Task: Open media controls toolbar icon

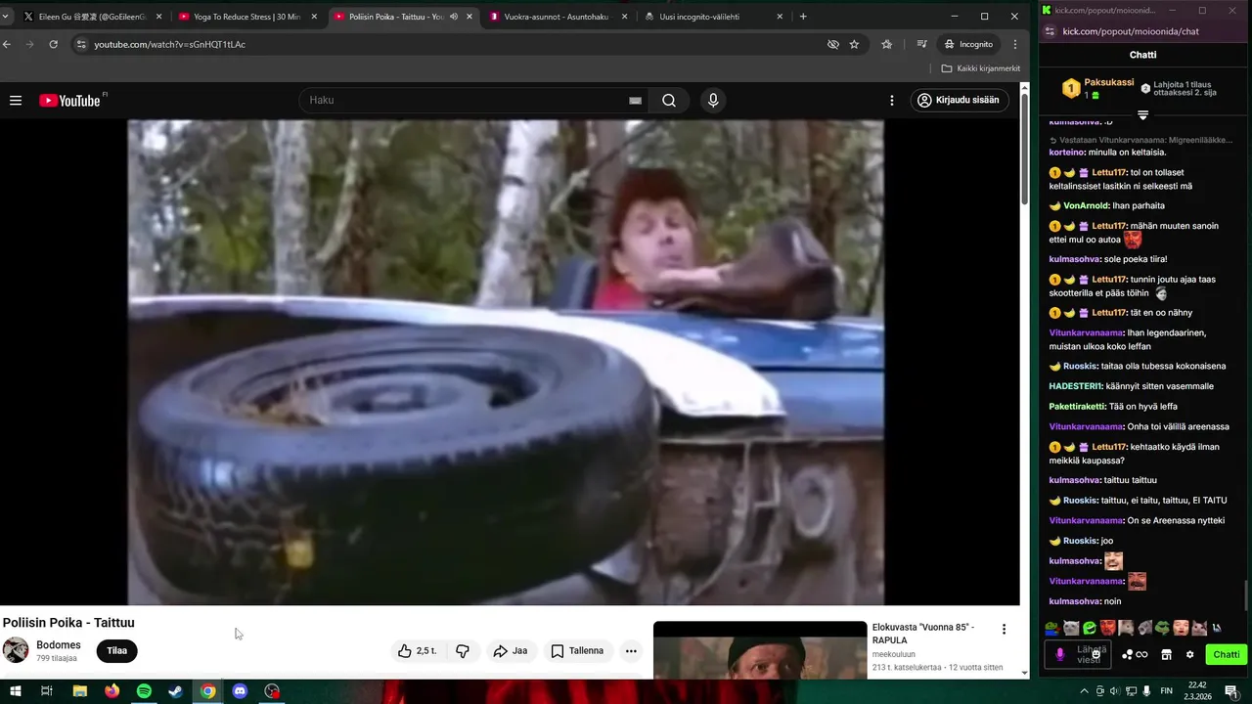Action: (921, 44)
